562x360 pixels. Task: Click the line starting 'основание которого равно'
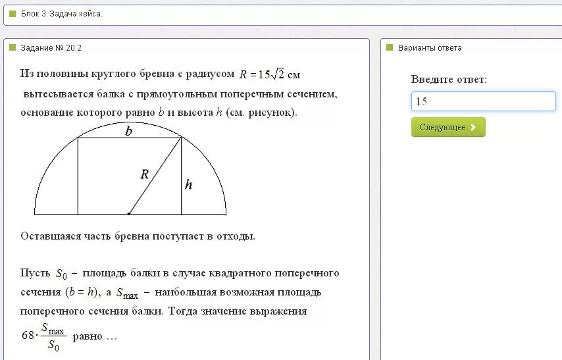(159, 113)
